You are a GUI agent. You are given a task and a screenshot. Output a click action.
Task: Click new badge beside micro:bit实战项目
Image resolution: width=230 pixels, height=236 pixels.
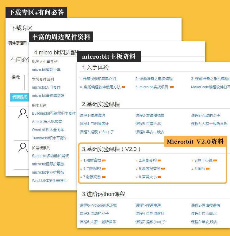pos(172,87)
